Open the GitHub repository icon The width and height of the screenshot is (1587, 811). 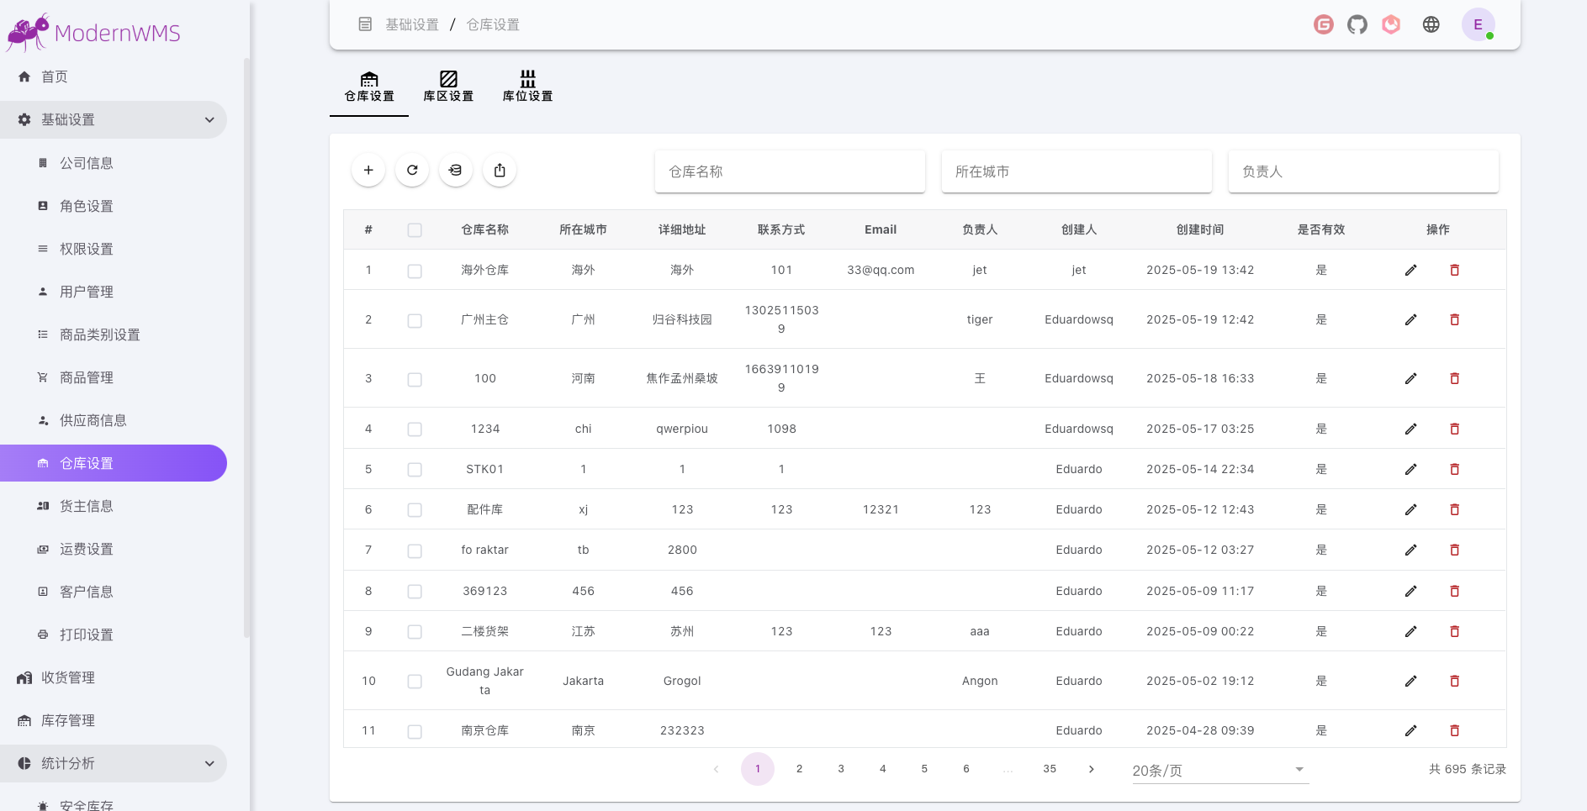pos(1357,24)
